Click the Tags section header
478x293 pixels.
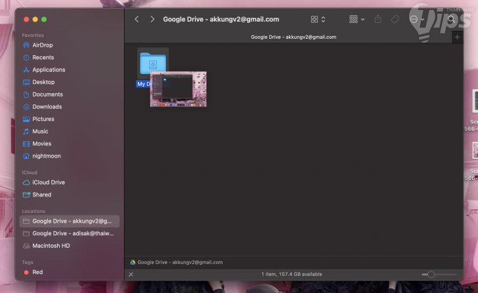click(28, 262)
